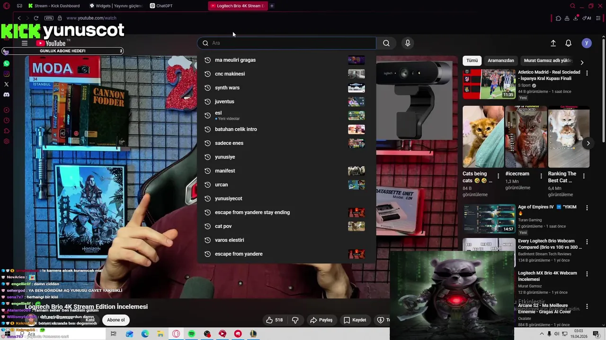Open options menu for Age of Empires IV video

[587, 208]
